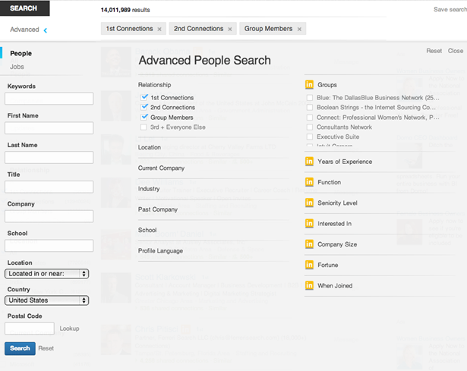
Task: Remove the 2nd Connections filter tag
Action: click(230, 29)
